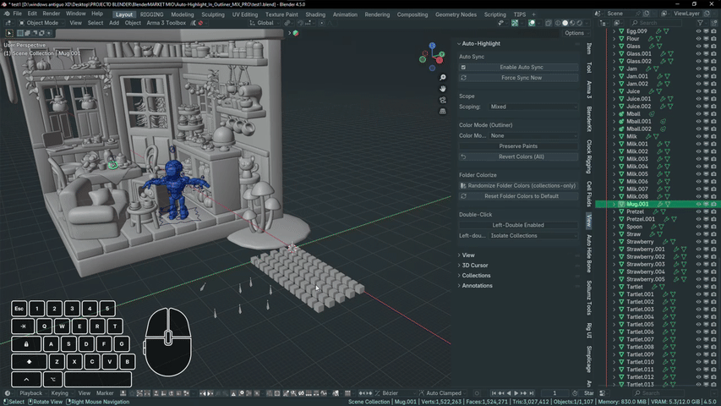The image size is (721, 406).
Task: Expand the 3D Cursor panel section
Action: (x=472, y=265)
